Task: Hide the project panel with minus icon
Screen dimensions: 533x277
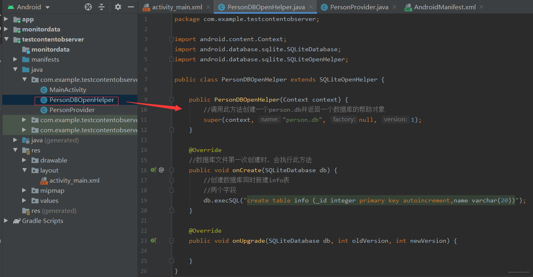Action: point(131,7)
